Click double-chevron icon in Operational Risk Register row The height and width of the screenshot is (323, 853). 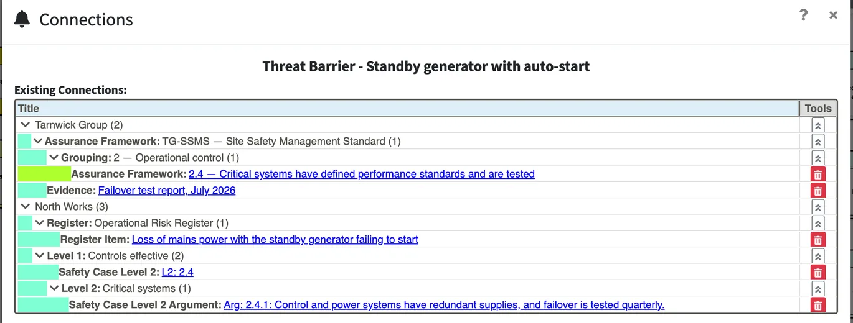(x=818, y=223)
